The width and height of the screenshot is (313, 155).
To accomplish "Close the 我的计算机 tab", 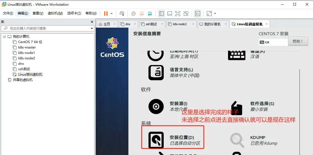I will (226, 24).
